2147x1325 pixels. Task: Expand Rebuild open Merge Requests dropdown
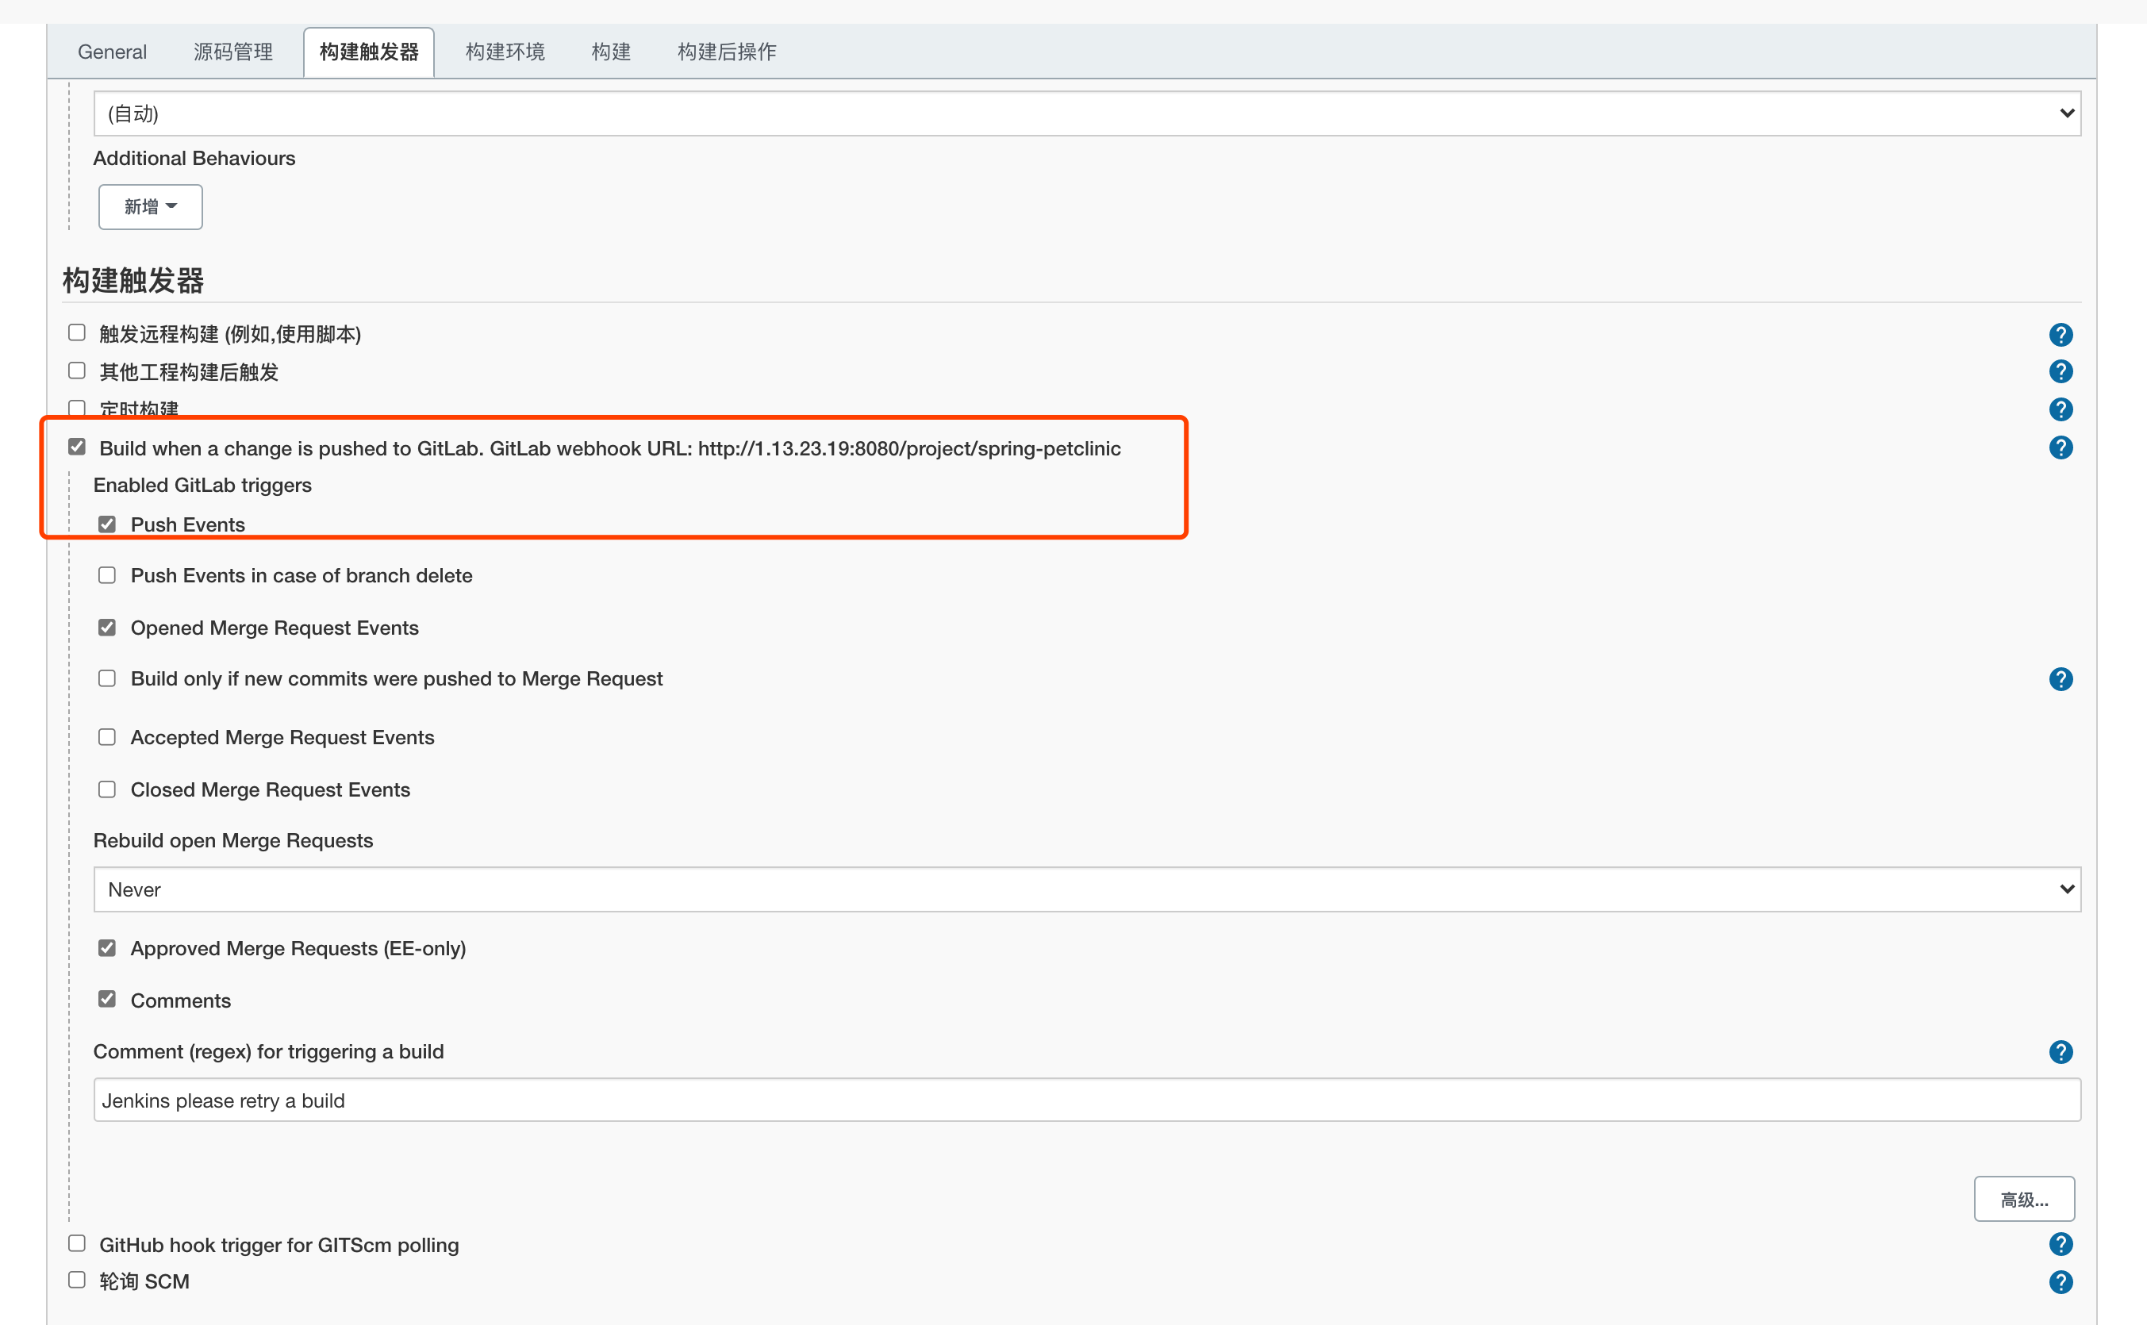(x=1087, y=889)
